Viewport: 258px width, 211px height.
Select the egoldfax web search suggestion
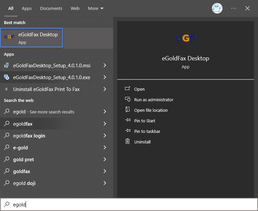point(57,124)
